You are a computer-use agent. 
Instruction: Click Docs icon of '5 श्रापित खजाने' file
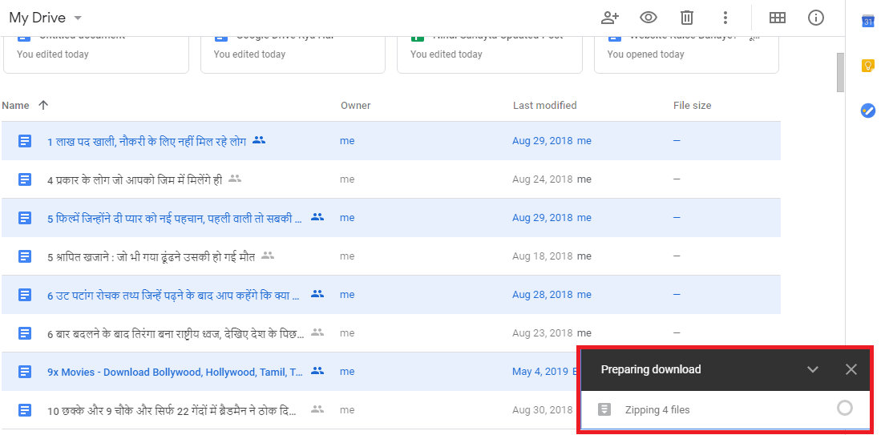[24, 256]
